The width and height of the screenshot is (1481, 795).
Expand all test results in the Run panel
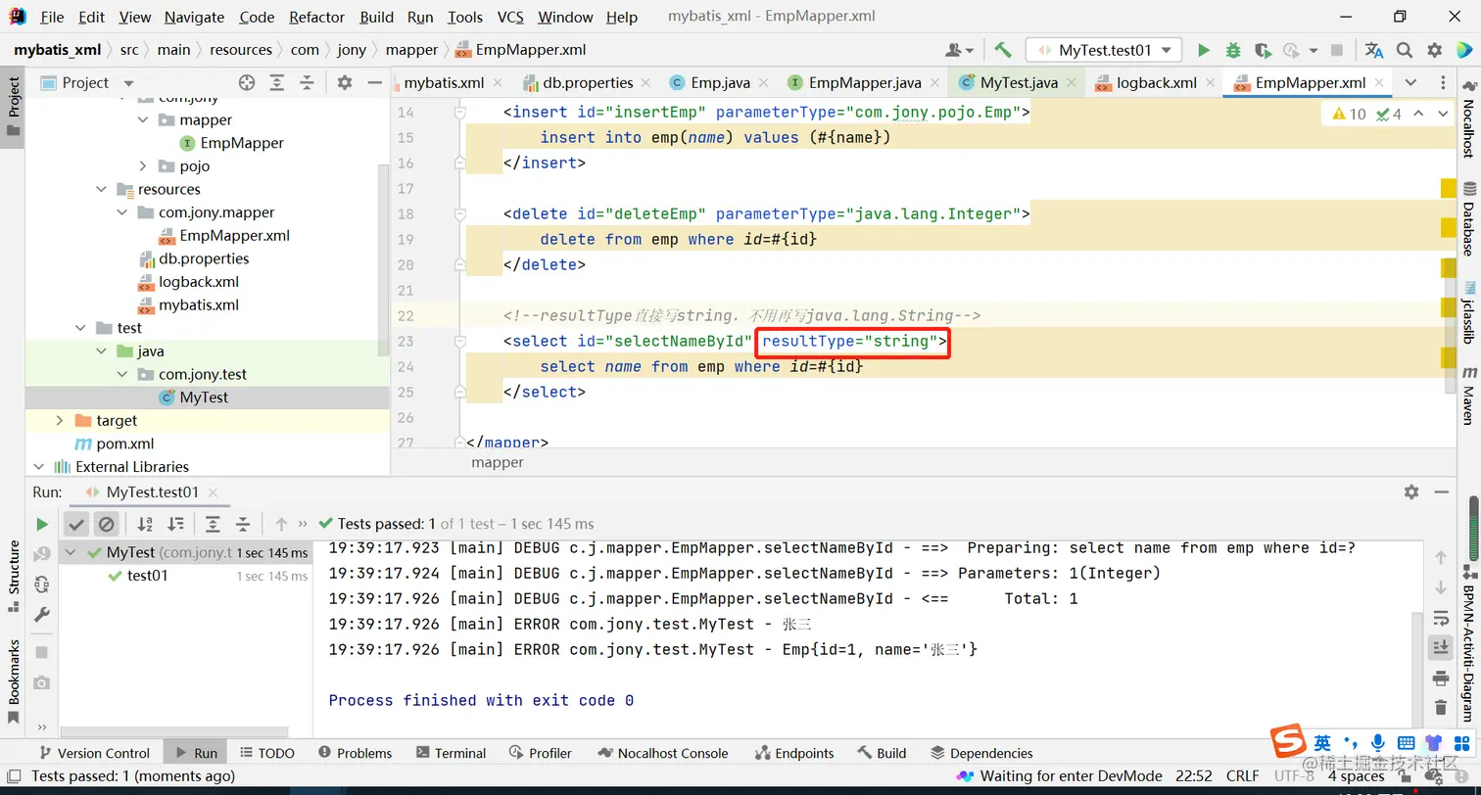[x=213, y=524]
